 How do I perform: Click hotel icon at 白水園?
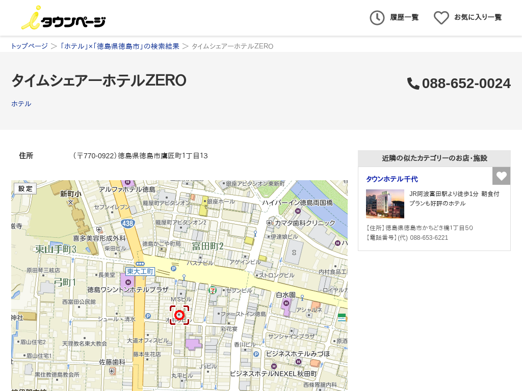[286, 303]
